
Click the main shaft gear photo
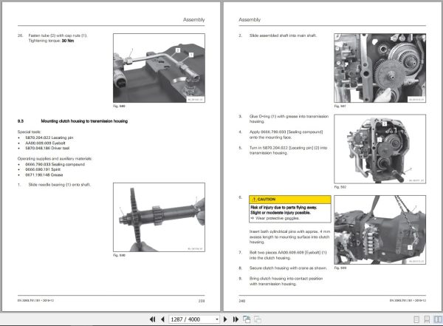click(380, 68)
